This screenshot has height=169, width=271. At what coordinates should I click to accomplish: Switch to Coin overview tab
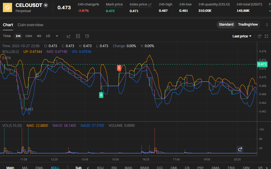(30, 25)
